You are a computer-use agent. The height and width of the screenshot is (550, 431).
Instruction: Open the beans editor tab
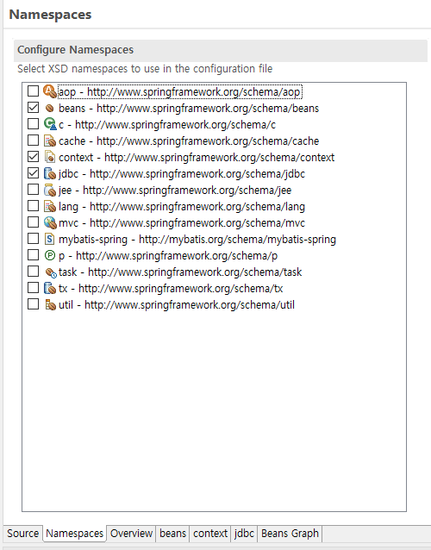click(x=172, y=533)
